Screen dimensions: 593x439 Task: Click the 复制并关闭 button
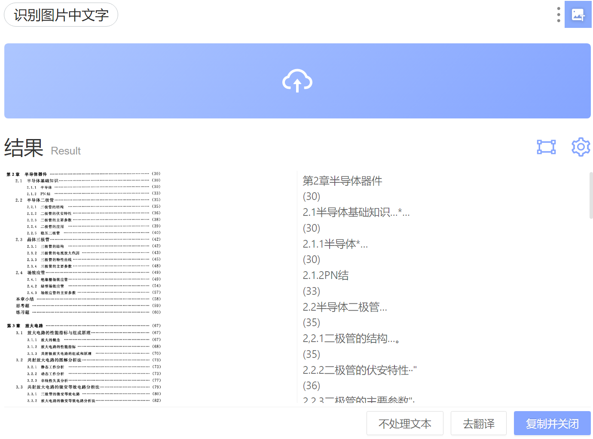point(552,424)
